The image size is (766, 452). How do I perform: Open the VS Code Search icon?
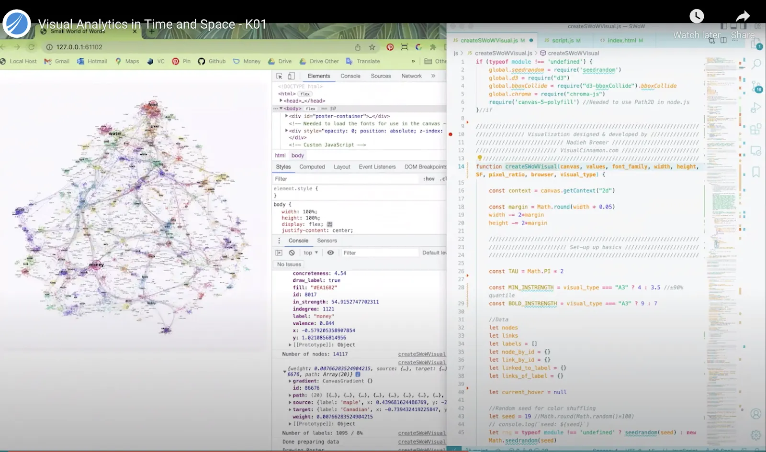click(756, 64)
